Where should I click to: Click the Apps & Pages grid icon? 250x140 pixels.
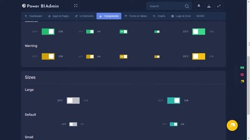(49, 16)
